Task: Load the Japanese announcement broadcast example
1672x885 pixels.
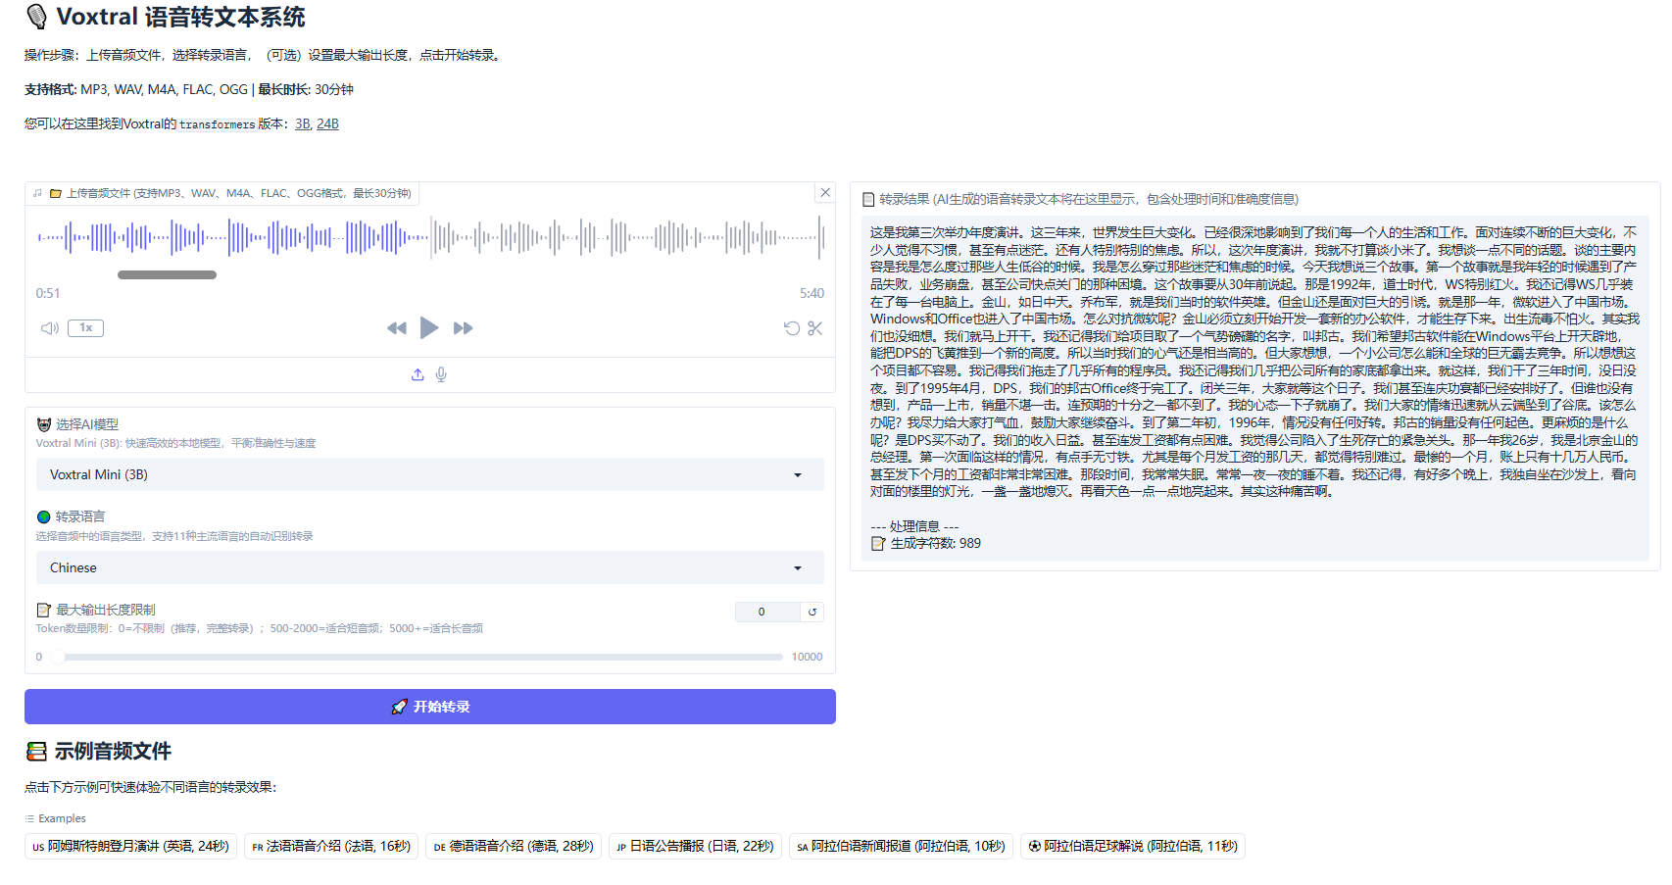Action: [x=695, y=847]
